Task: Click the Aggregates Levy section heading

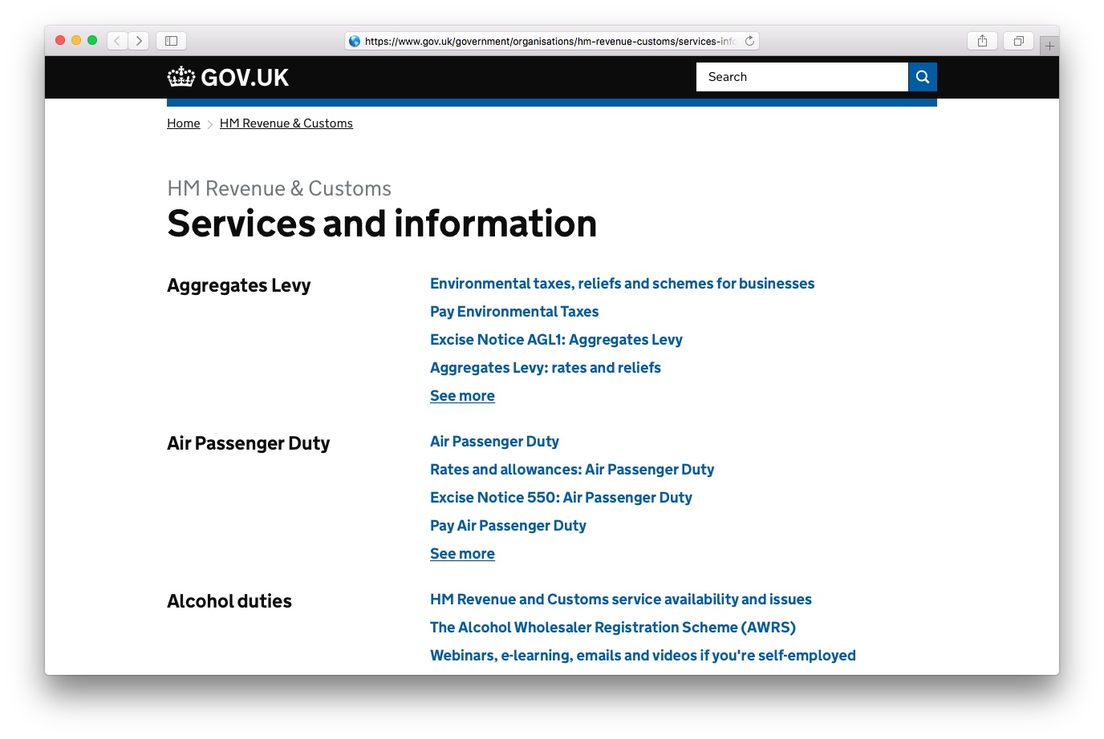Action: (x=238, y=285)
